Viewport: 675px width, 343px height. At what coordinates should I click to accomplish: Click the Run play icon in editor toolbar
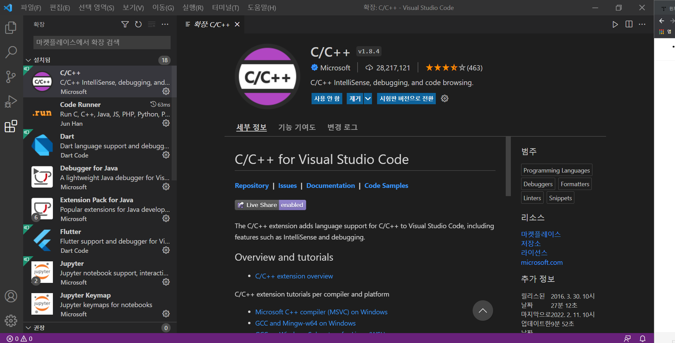(x=615, y=24)
